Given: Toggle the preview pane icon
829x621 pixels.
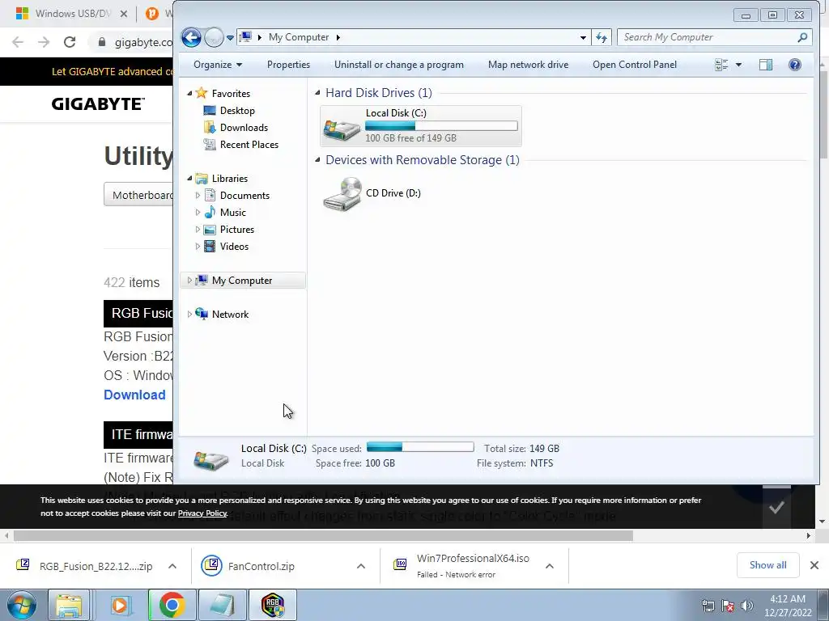Looking at the screenshot, I should click(766, 65).
